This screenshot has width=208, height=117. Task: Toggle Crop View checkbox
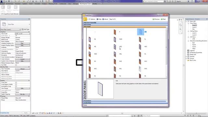[16, 83]
